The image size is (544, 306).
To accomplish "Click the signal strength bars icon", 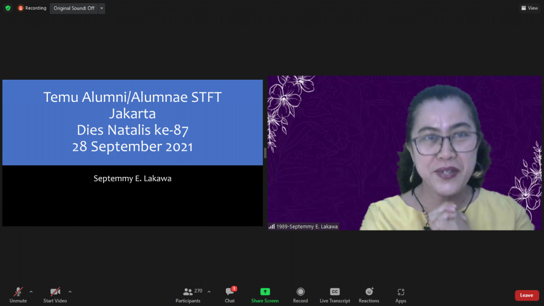I will click(271, 226).
